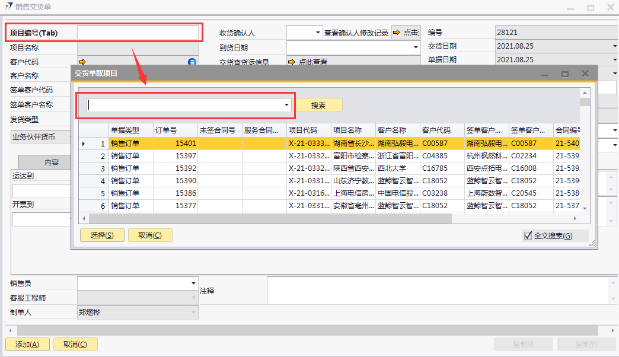Image resolution: width=619 pixels, height=357 pixels.
Task: Toggle the 全文搜索 checkbox
Action: [528, 236]
